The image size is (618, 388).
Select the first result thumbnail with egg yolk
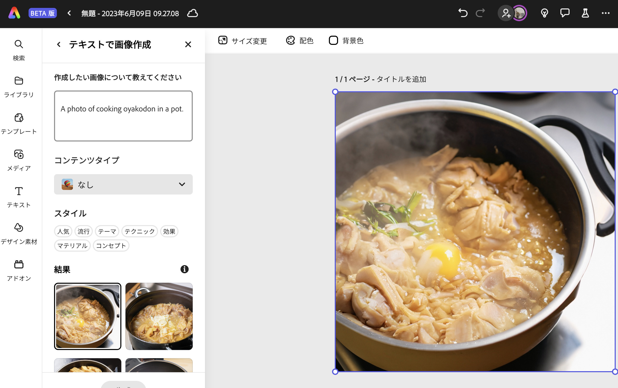pyautogui.click(x=88, y=316)
